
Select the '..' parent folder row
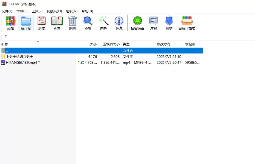pos(101,51)
